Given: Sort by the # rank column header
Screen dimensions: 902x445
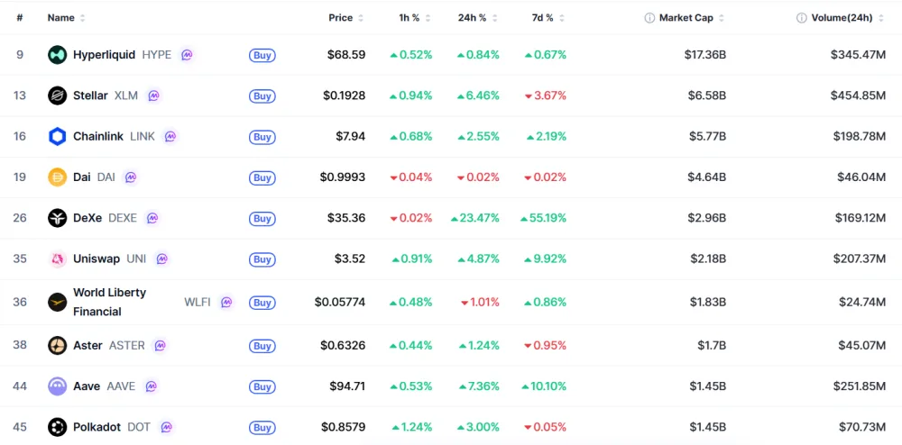Looking at the screenshot, I should tap(20, 18).
